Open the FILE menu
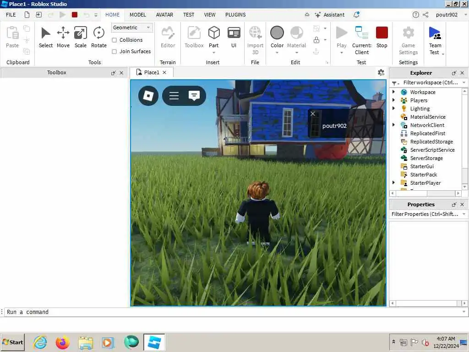The image size is (469, 352). coord(11,15)
